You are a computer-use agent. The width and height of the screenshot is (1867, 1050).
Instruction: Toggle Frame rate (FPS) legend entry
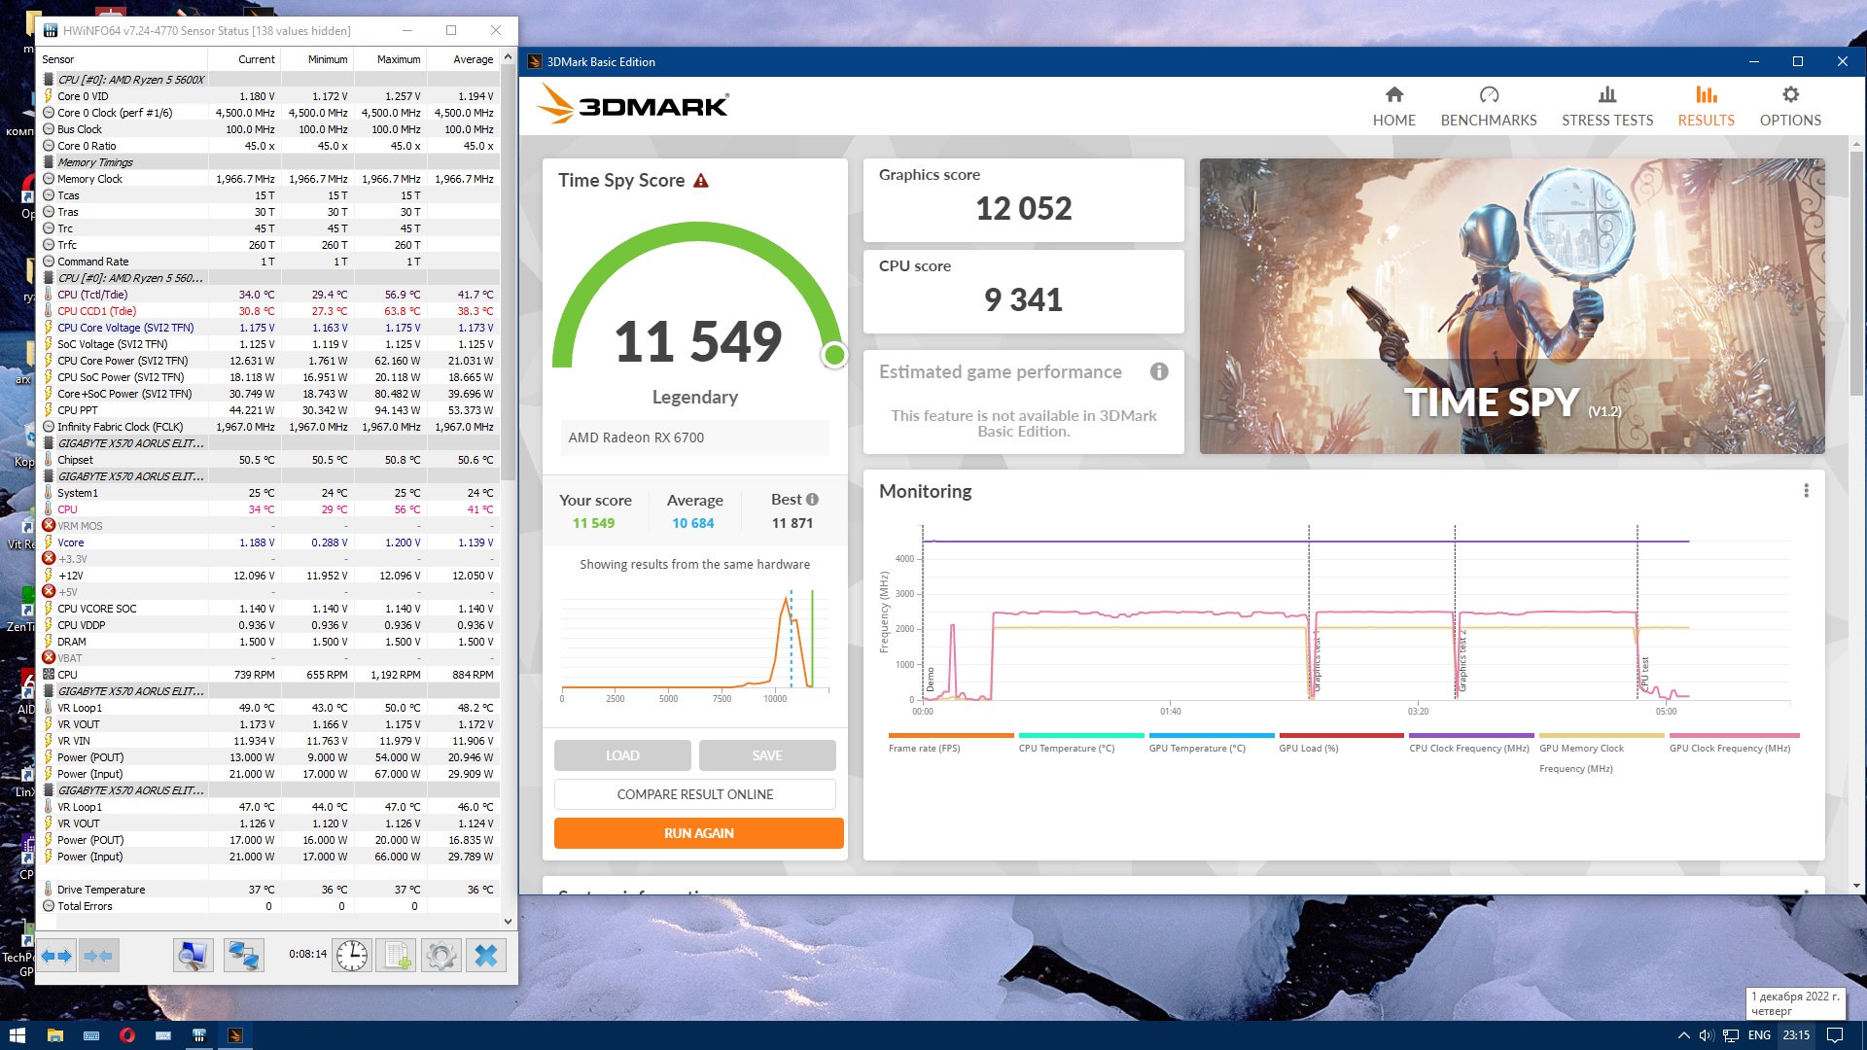click(924, 748)
